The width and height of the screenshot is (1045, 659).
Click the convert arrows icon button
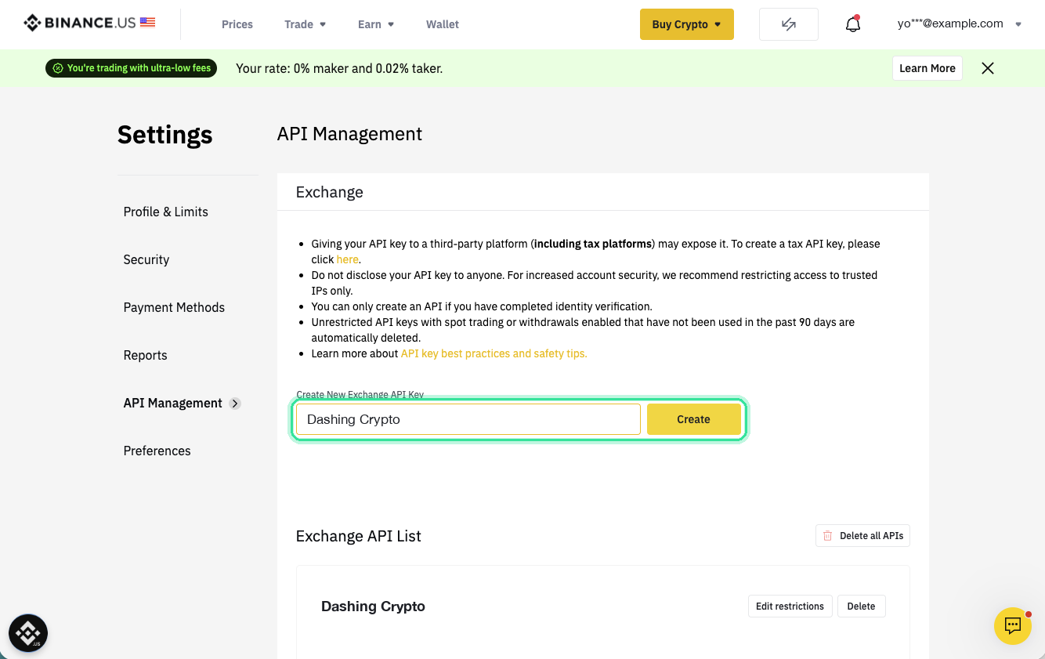tap(789, 24)
